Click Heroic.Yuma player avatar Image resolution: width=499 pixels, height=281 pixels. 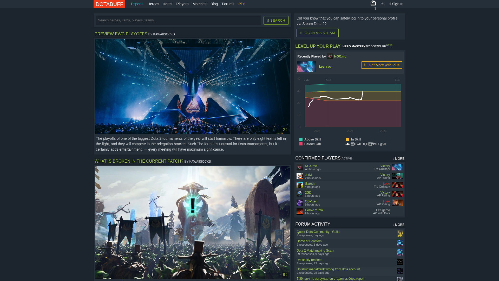click(299, 212)
